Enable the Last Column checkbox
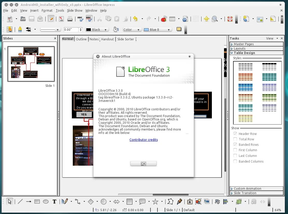 pyautogui.click(x=235, y=156)
